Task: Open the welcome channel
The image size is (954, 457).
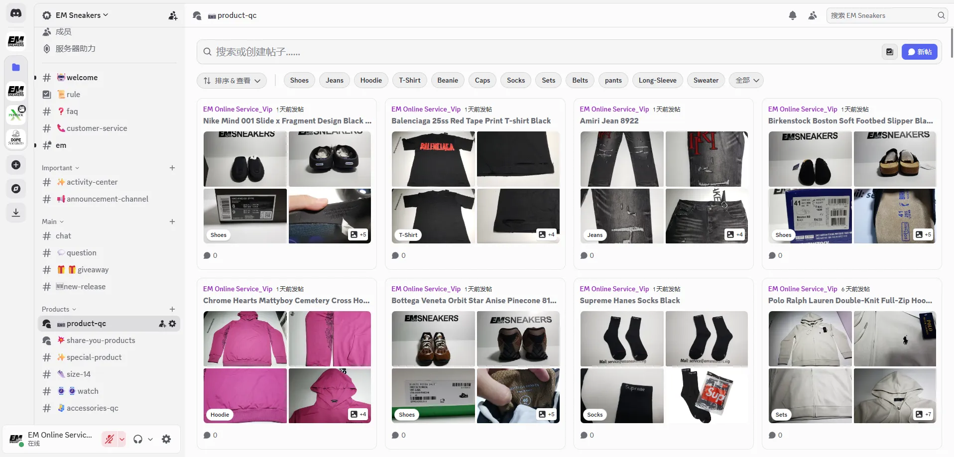Action: tap(109, 78)
